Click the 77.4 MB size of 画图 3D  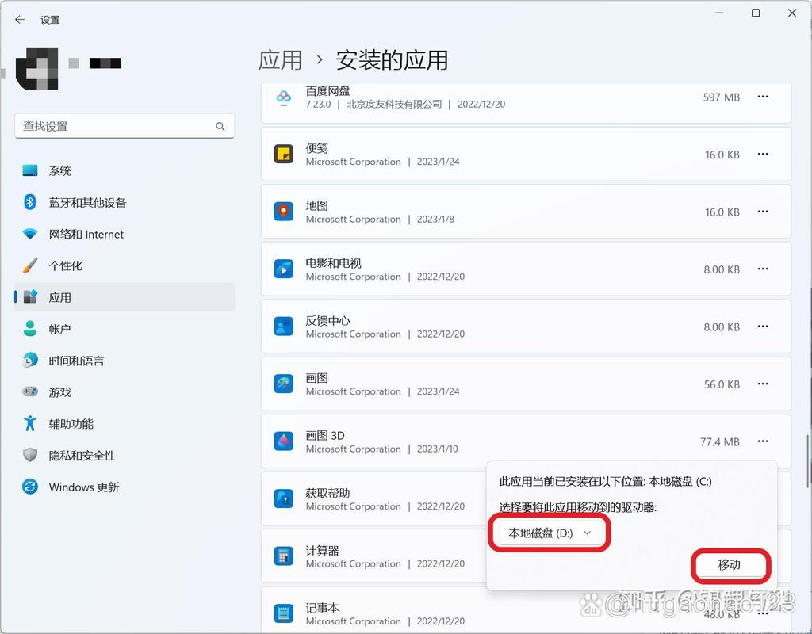click(720, 442)
